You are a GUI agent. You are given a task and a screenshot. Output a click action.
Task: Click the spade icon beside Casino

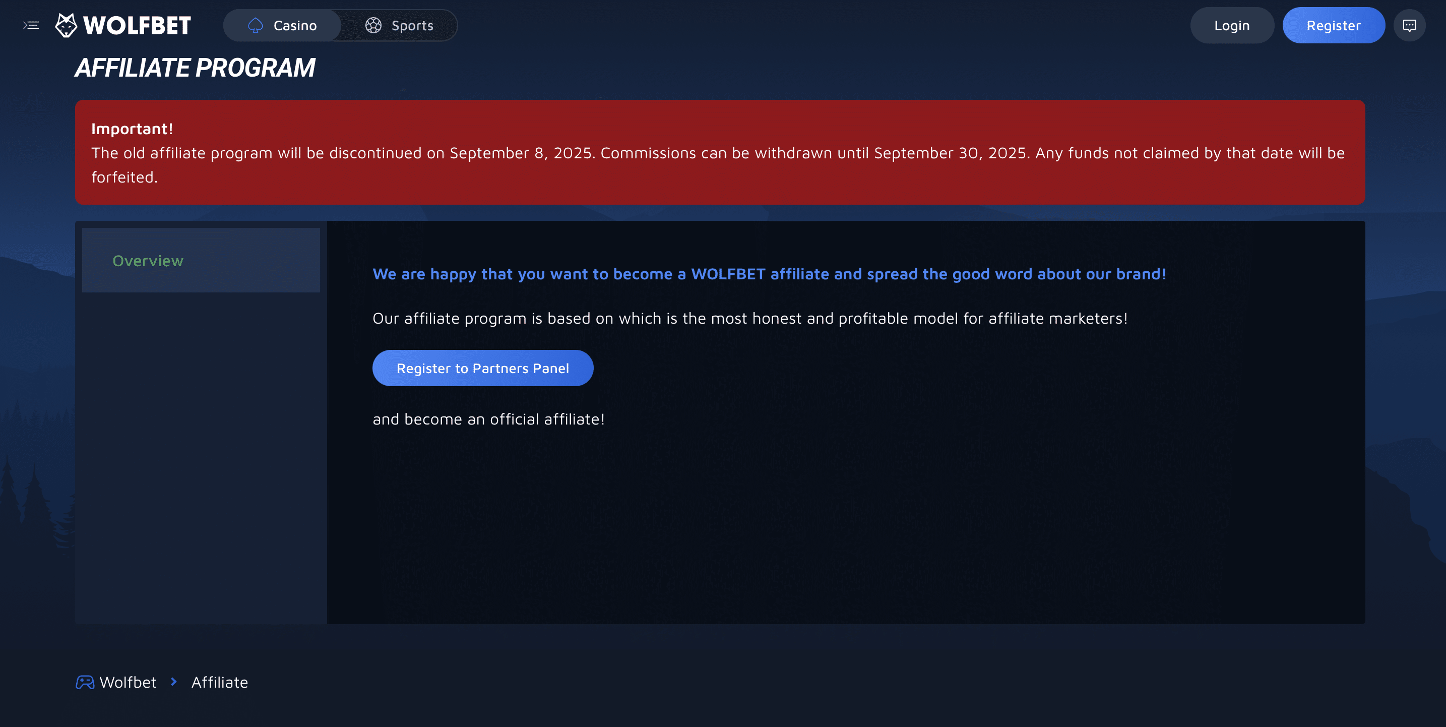256,25
